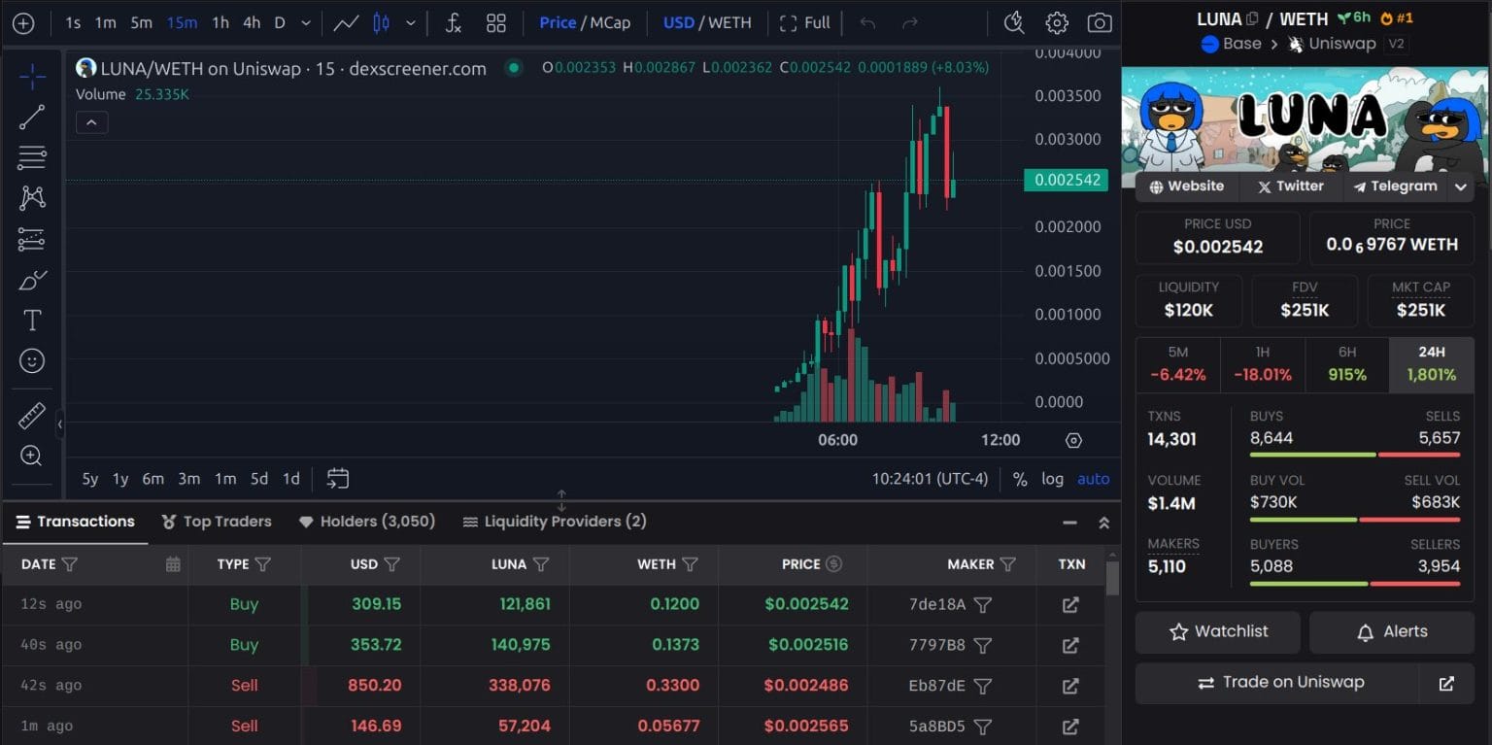
Task: Select the Trend Line drawing tool
Action: 32,116
